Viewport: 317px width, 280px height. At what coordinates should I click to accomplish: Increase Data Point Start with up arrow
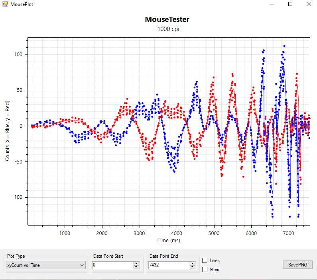point(136,263)
